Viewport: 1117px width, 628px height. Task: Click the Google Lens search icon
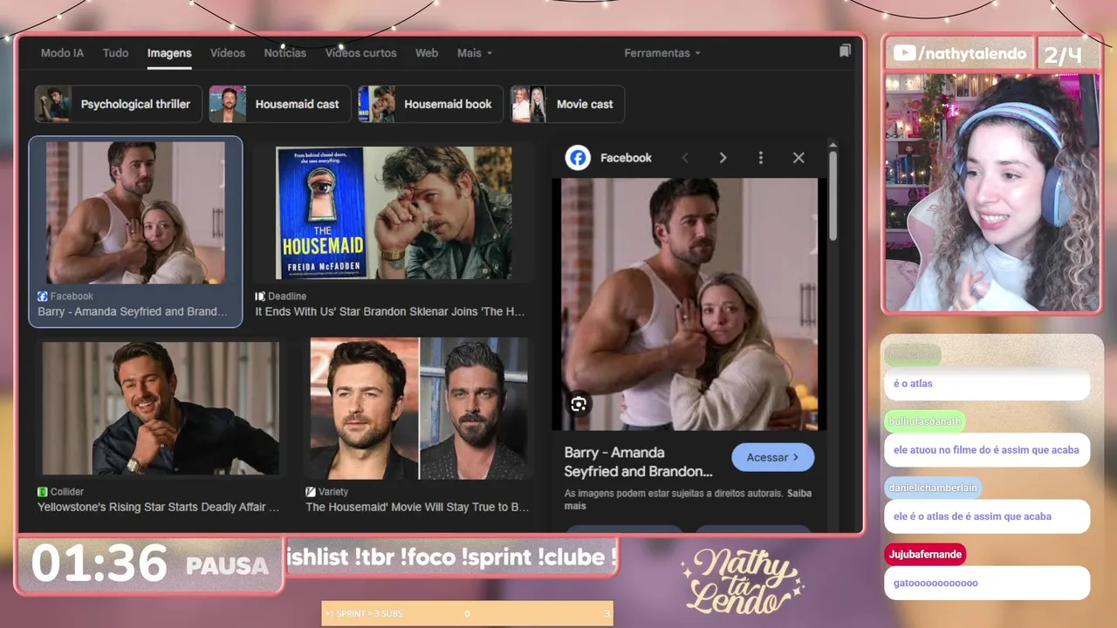click(x=578, y=404)
